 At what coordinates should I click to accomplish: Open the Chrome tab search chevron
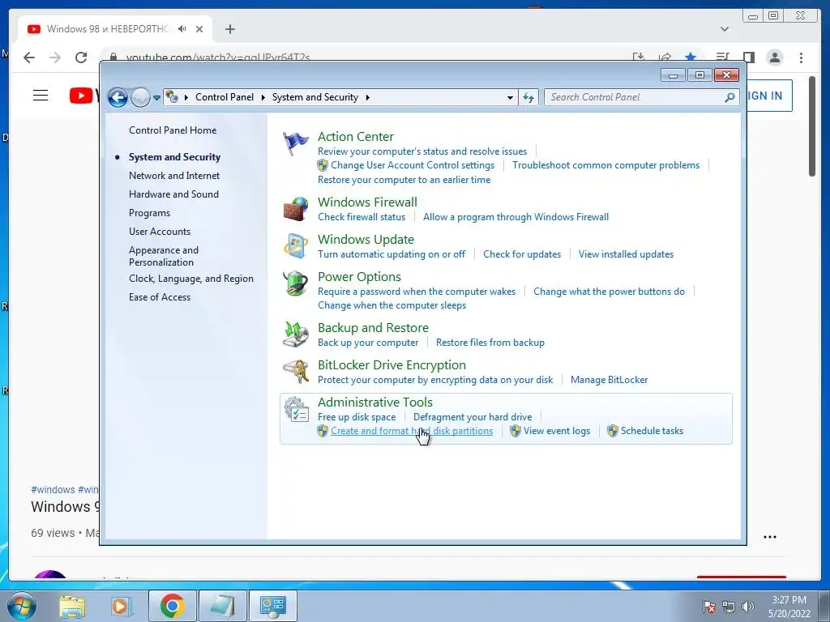[724, 28]
